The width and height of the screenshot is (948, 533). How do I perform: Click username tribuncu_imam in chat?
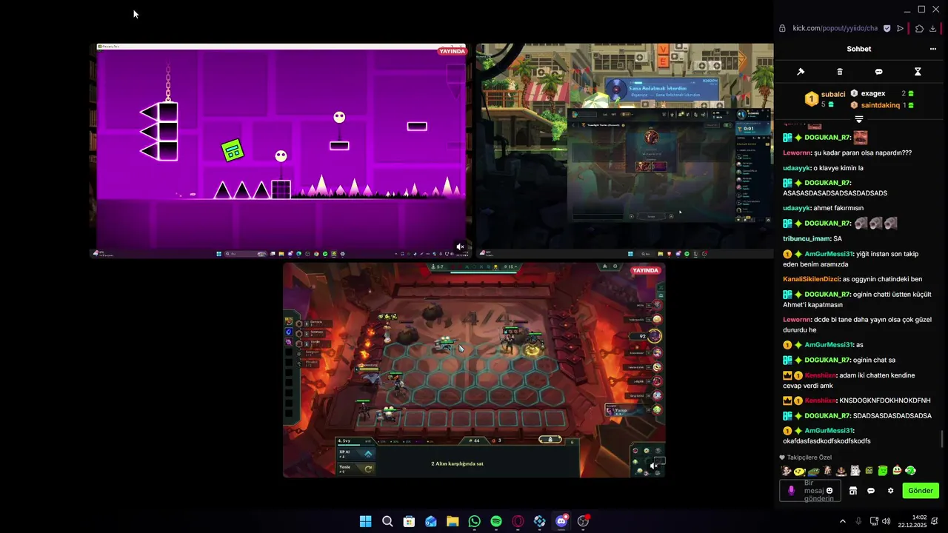click(x=807, y=238)
